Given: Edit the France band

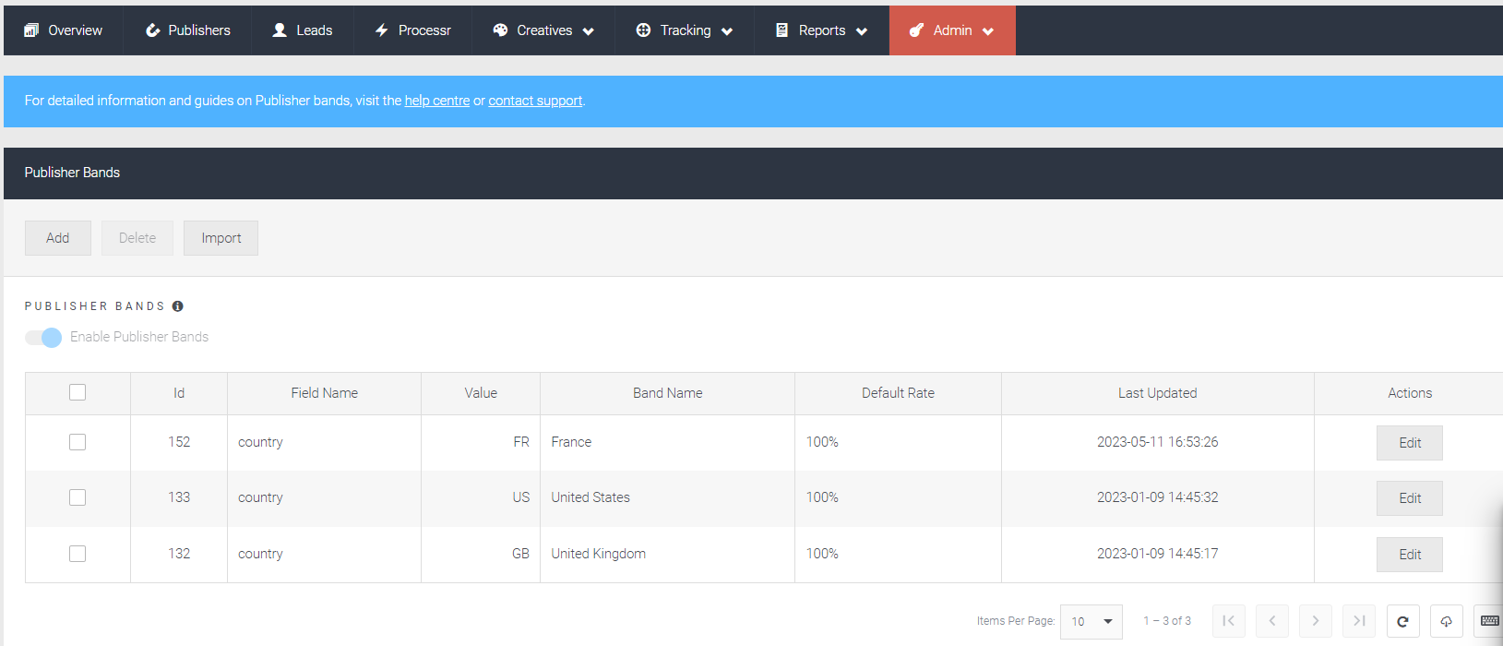Looking at the screenshot, I should coord(1410,443).
